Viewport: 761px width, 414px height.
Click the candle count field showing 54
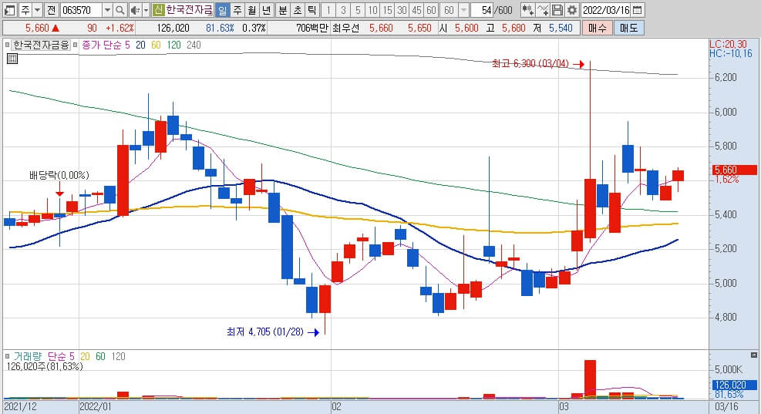point(482,10)
